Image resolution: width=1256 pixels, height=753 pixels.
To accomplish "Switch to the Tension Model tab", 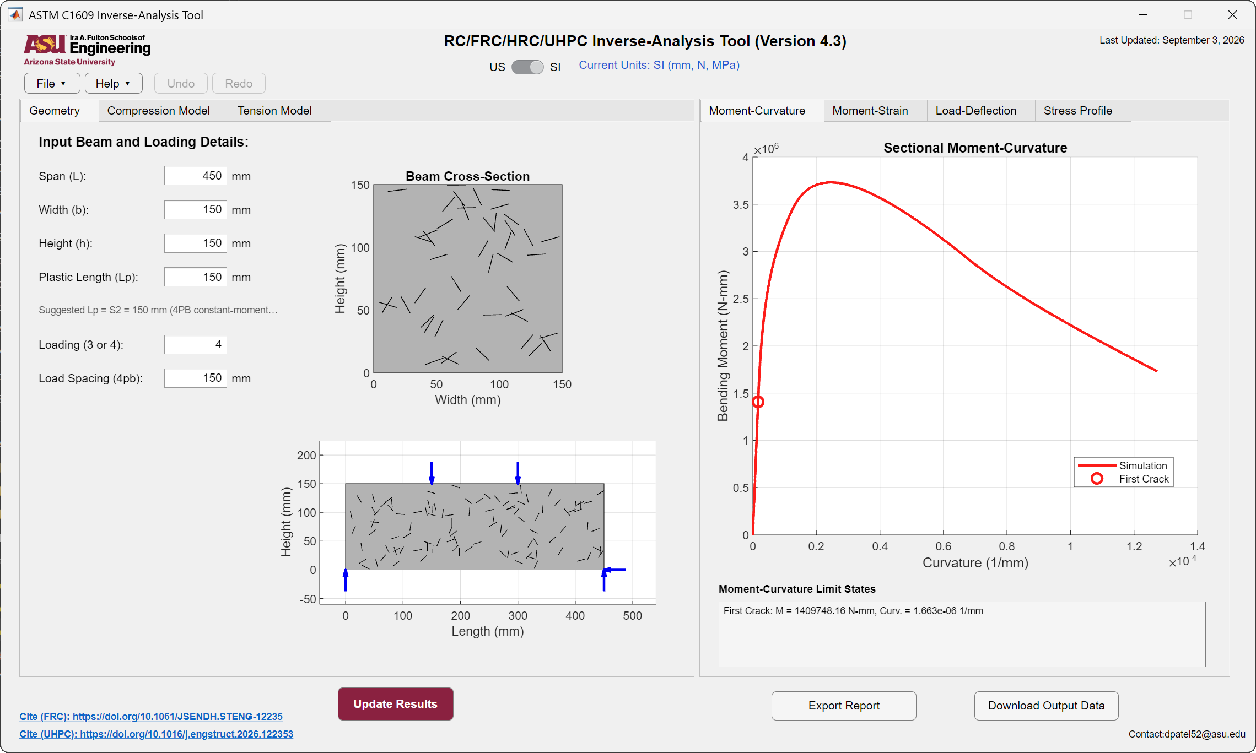I will point(274,111).
